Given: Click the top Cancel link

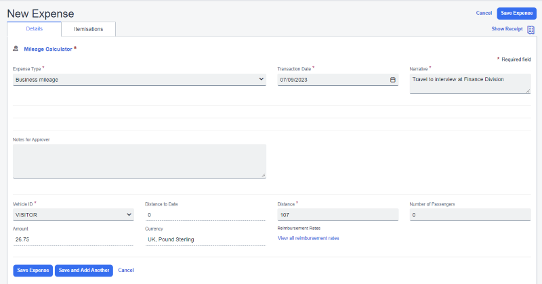Looking at the screenshot, I should coord(484,13).
